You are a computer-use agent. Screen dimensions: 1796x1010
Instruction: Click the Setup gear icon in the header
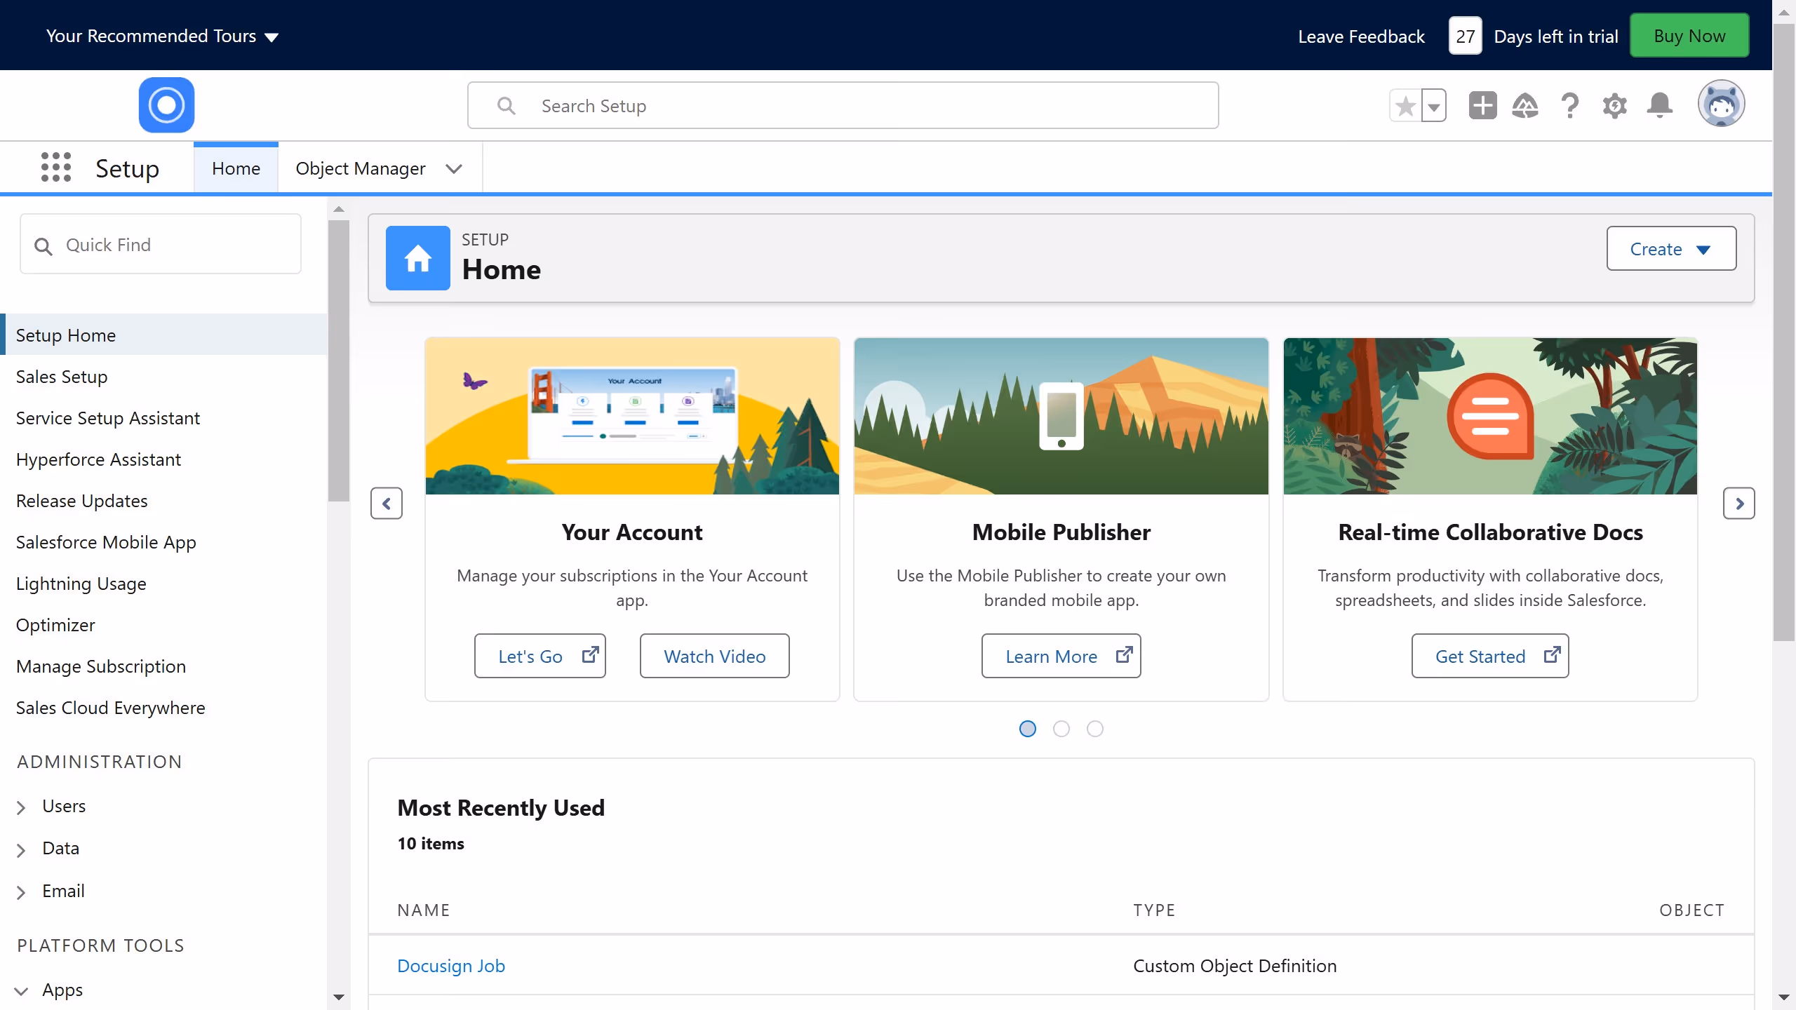[1615, 105]
